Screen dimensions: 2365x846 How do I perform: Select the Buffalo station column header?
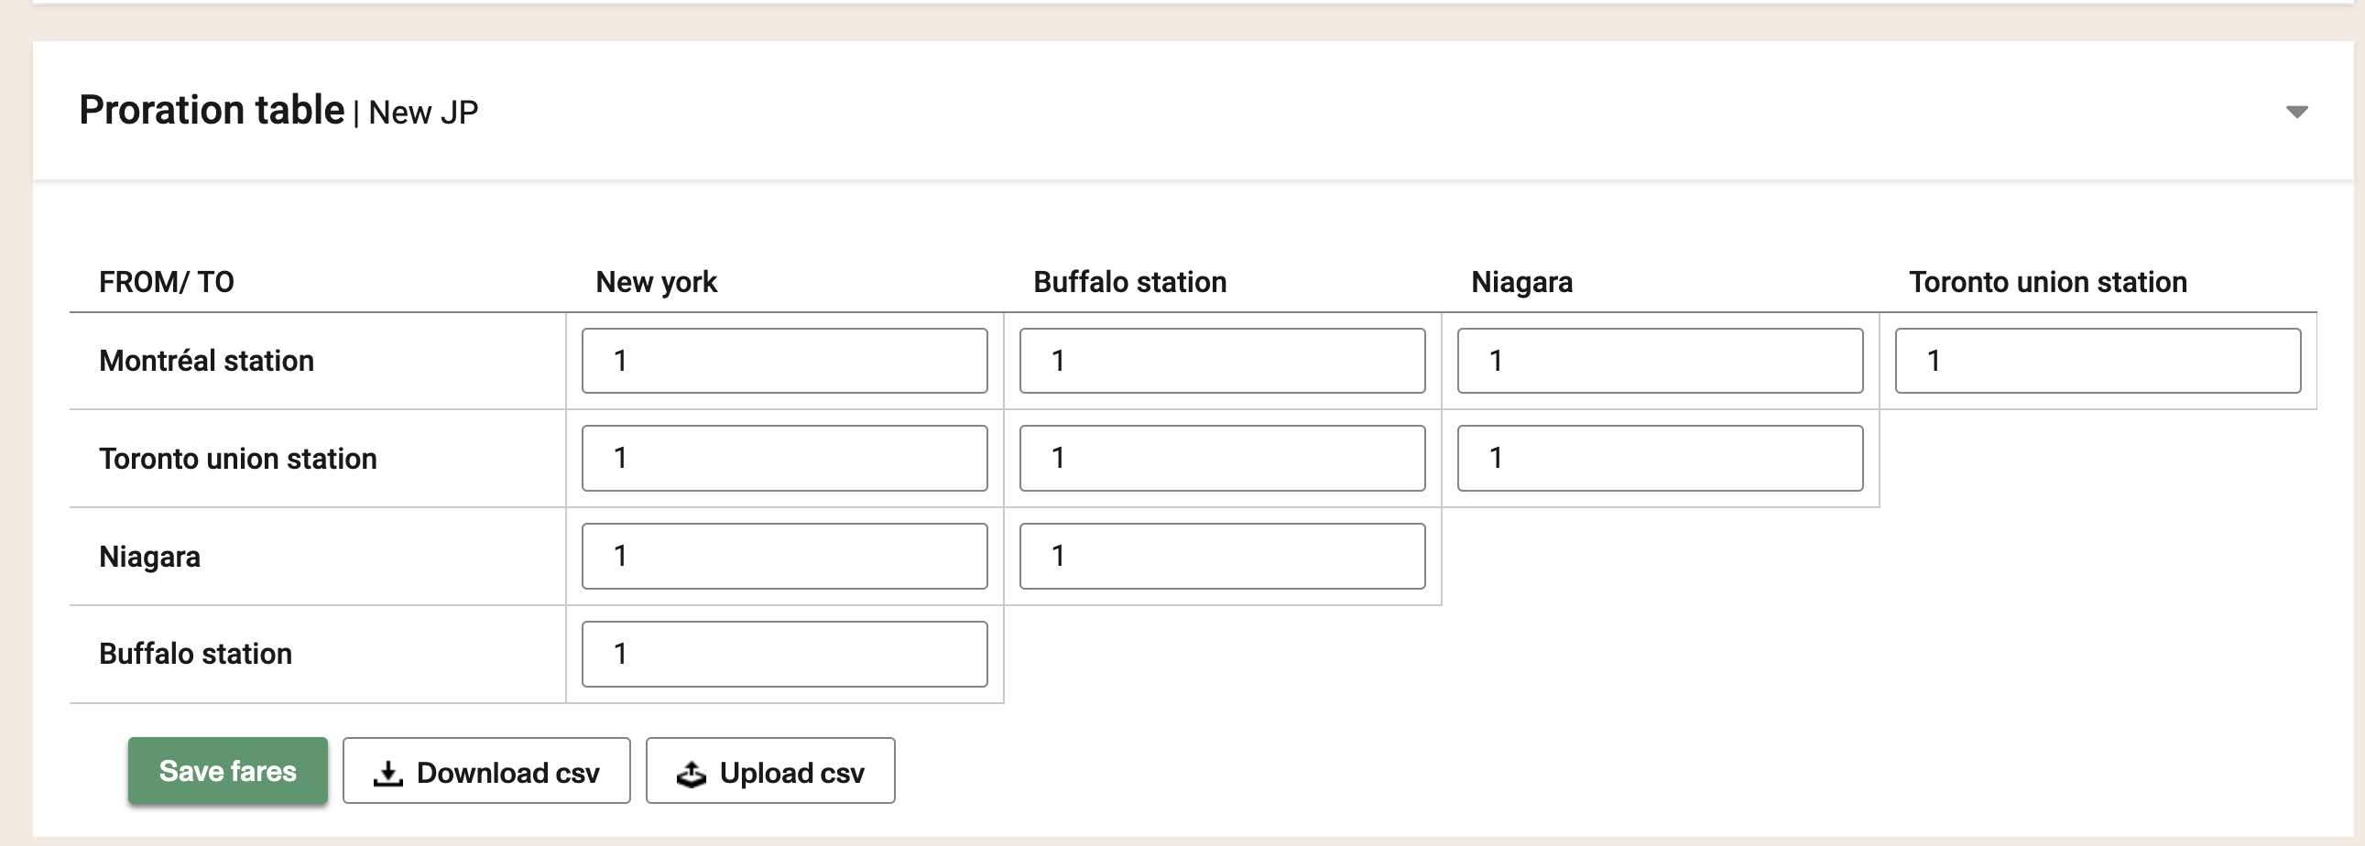tap(1130, 282)
